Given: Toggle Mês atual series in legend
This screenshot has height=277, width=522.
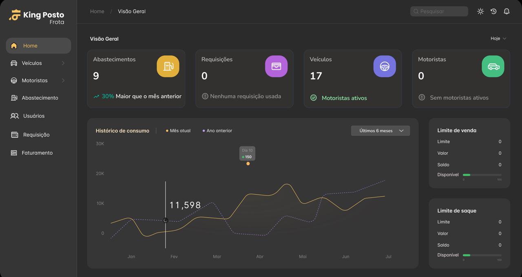Looking at the screenshot, I should click(x=178, y=131).
